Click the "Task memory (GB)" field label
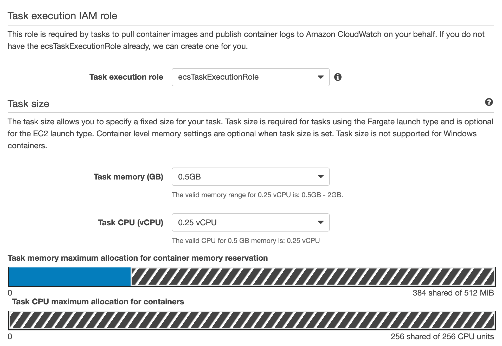 point(128,177)
